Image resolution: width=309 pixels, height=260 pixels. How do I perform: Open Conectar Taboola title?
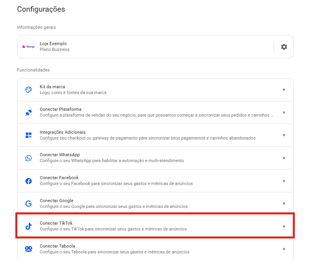pyautogui.click(x=58, y=246)
